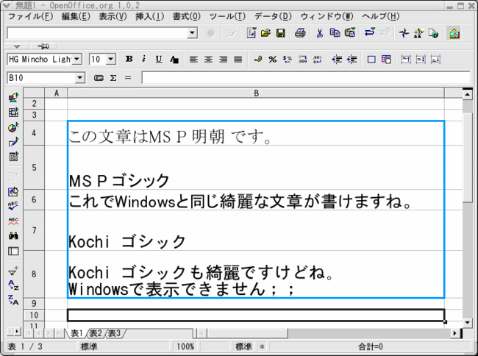Image resolution: width=478 pixels, height=356 pixels.
Task: Click the Sum sigma icon
Action: [113, 78]
